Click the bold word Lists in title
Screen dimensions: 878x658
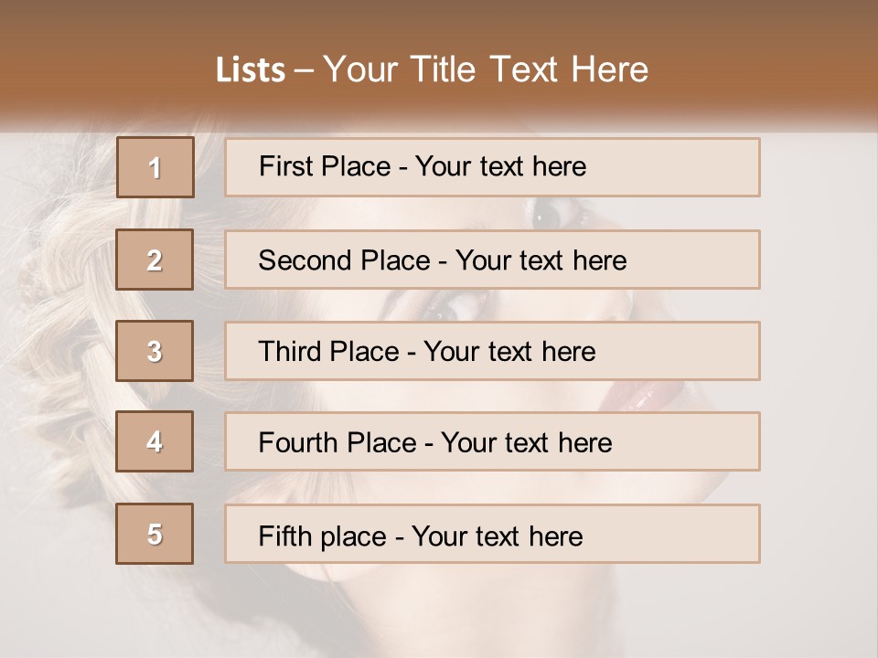pyautogui.click(x=251, y=70)
